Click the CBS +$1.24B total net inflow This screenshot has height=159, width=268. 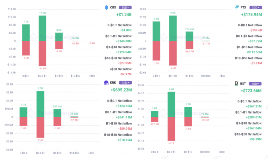[x=124, y=15]
